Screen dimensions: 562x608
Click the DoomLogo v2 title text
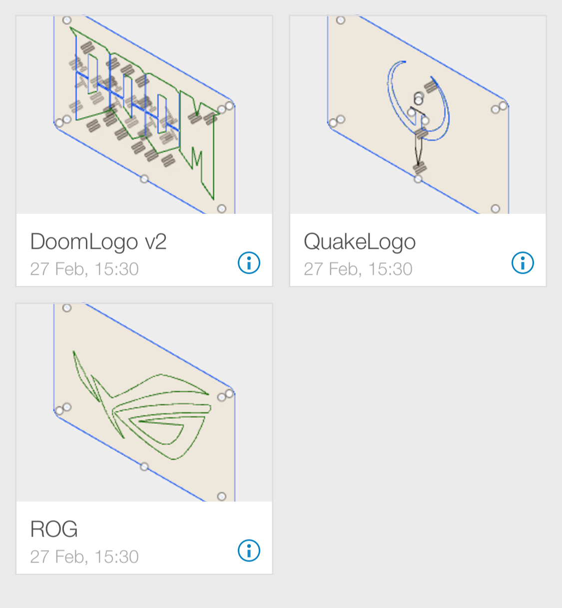tap(98, 242)
